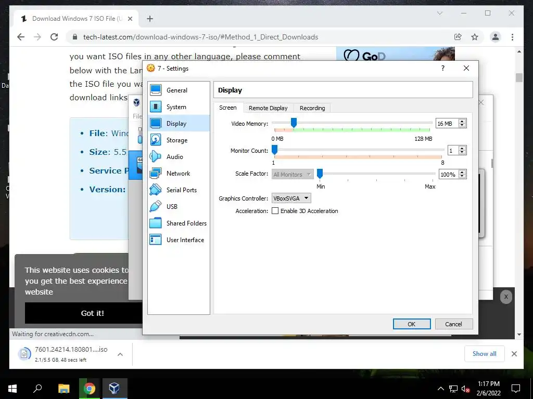Increase Video Memory with up stepper
Screen dimensions: 533x399
pos(462,122)
